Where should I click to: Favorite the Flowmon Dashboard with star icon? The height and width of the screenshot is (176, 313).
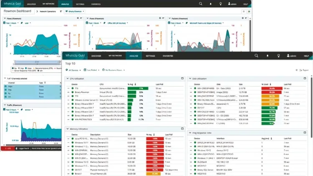point(244,11)
